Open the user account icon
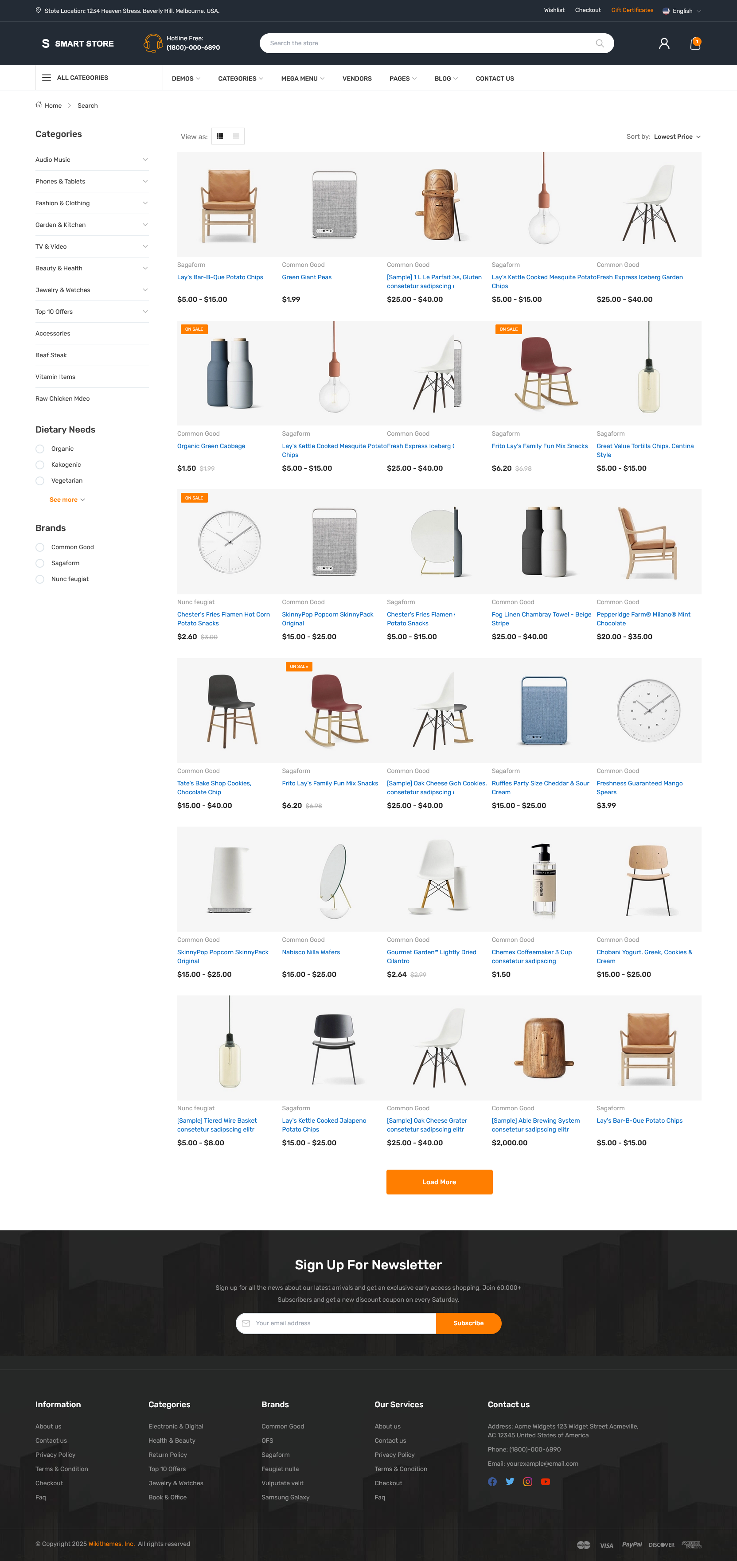This screenshot has width=737, height=1561. (664, 43)
